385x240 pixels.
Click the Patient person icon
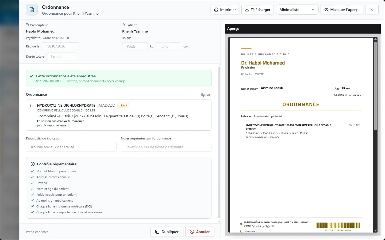124,25
